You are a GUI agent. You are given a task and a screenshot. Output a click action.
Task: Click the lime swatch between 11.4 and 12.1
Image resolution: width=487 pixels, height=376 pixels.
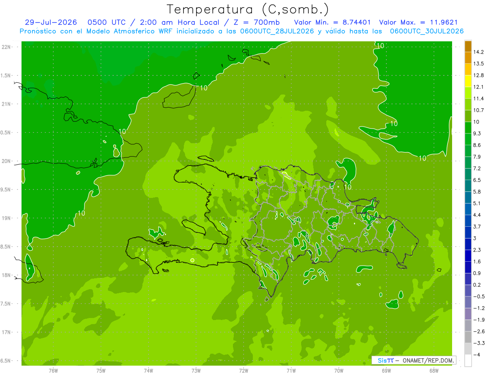click(468, 92)
